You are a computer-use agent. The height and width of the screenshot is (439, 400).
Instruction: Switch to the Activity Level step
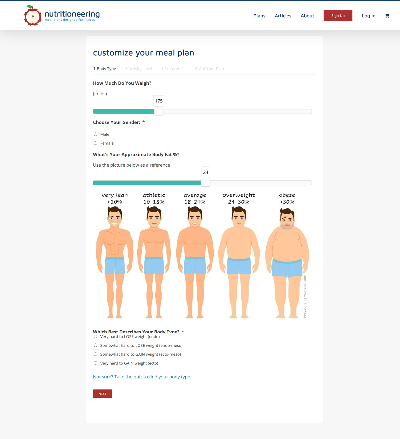tap(138, 68)
